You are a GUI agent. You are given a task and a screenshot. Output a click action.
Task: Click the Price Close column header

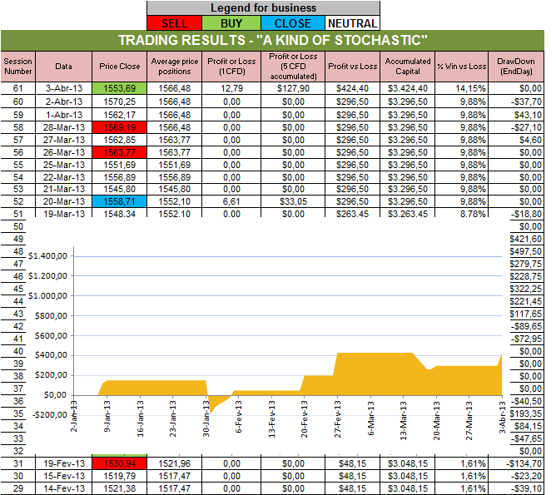point(120,65)
